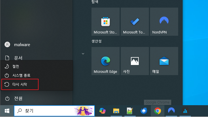Click the Windows Start button
Image resolution: width=208 pixels, height=117 pixels.
[x=7, y=111]
